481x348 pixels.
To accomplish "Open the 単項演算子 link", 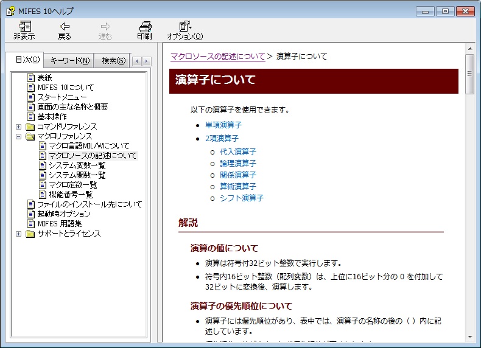I will tap(223, 125).
